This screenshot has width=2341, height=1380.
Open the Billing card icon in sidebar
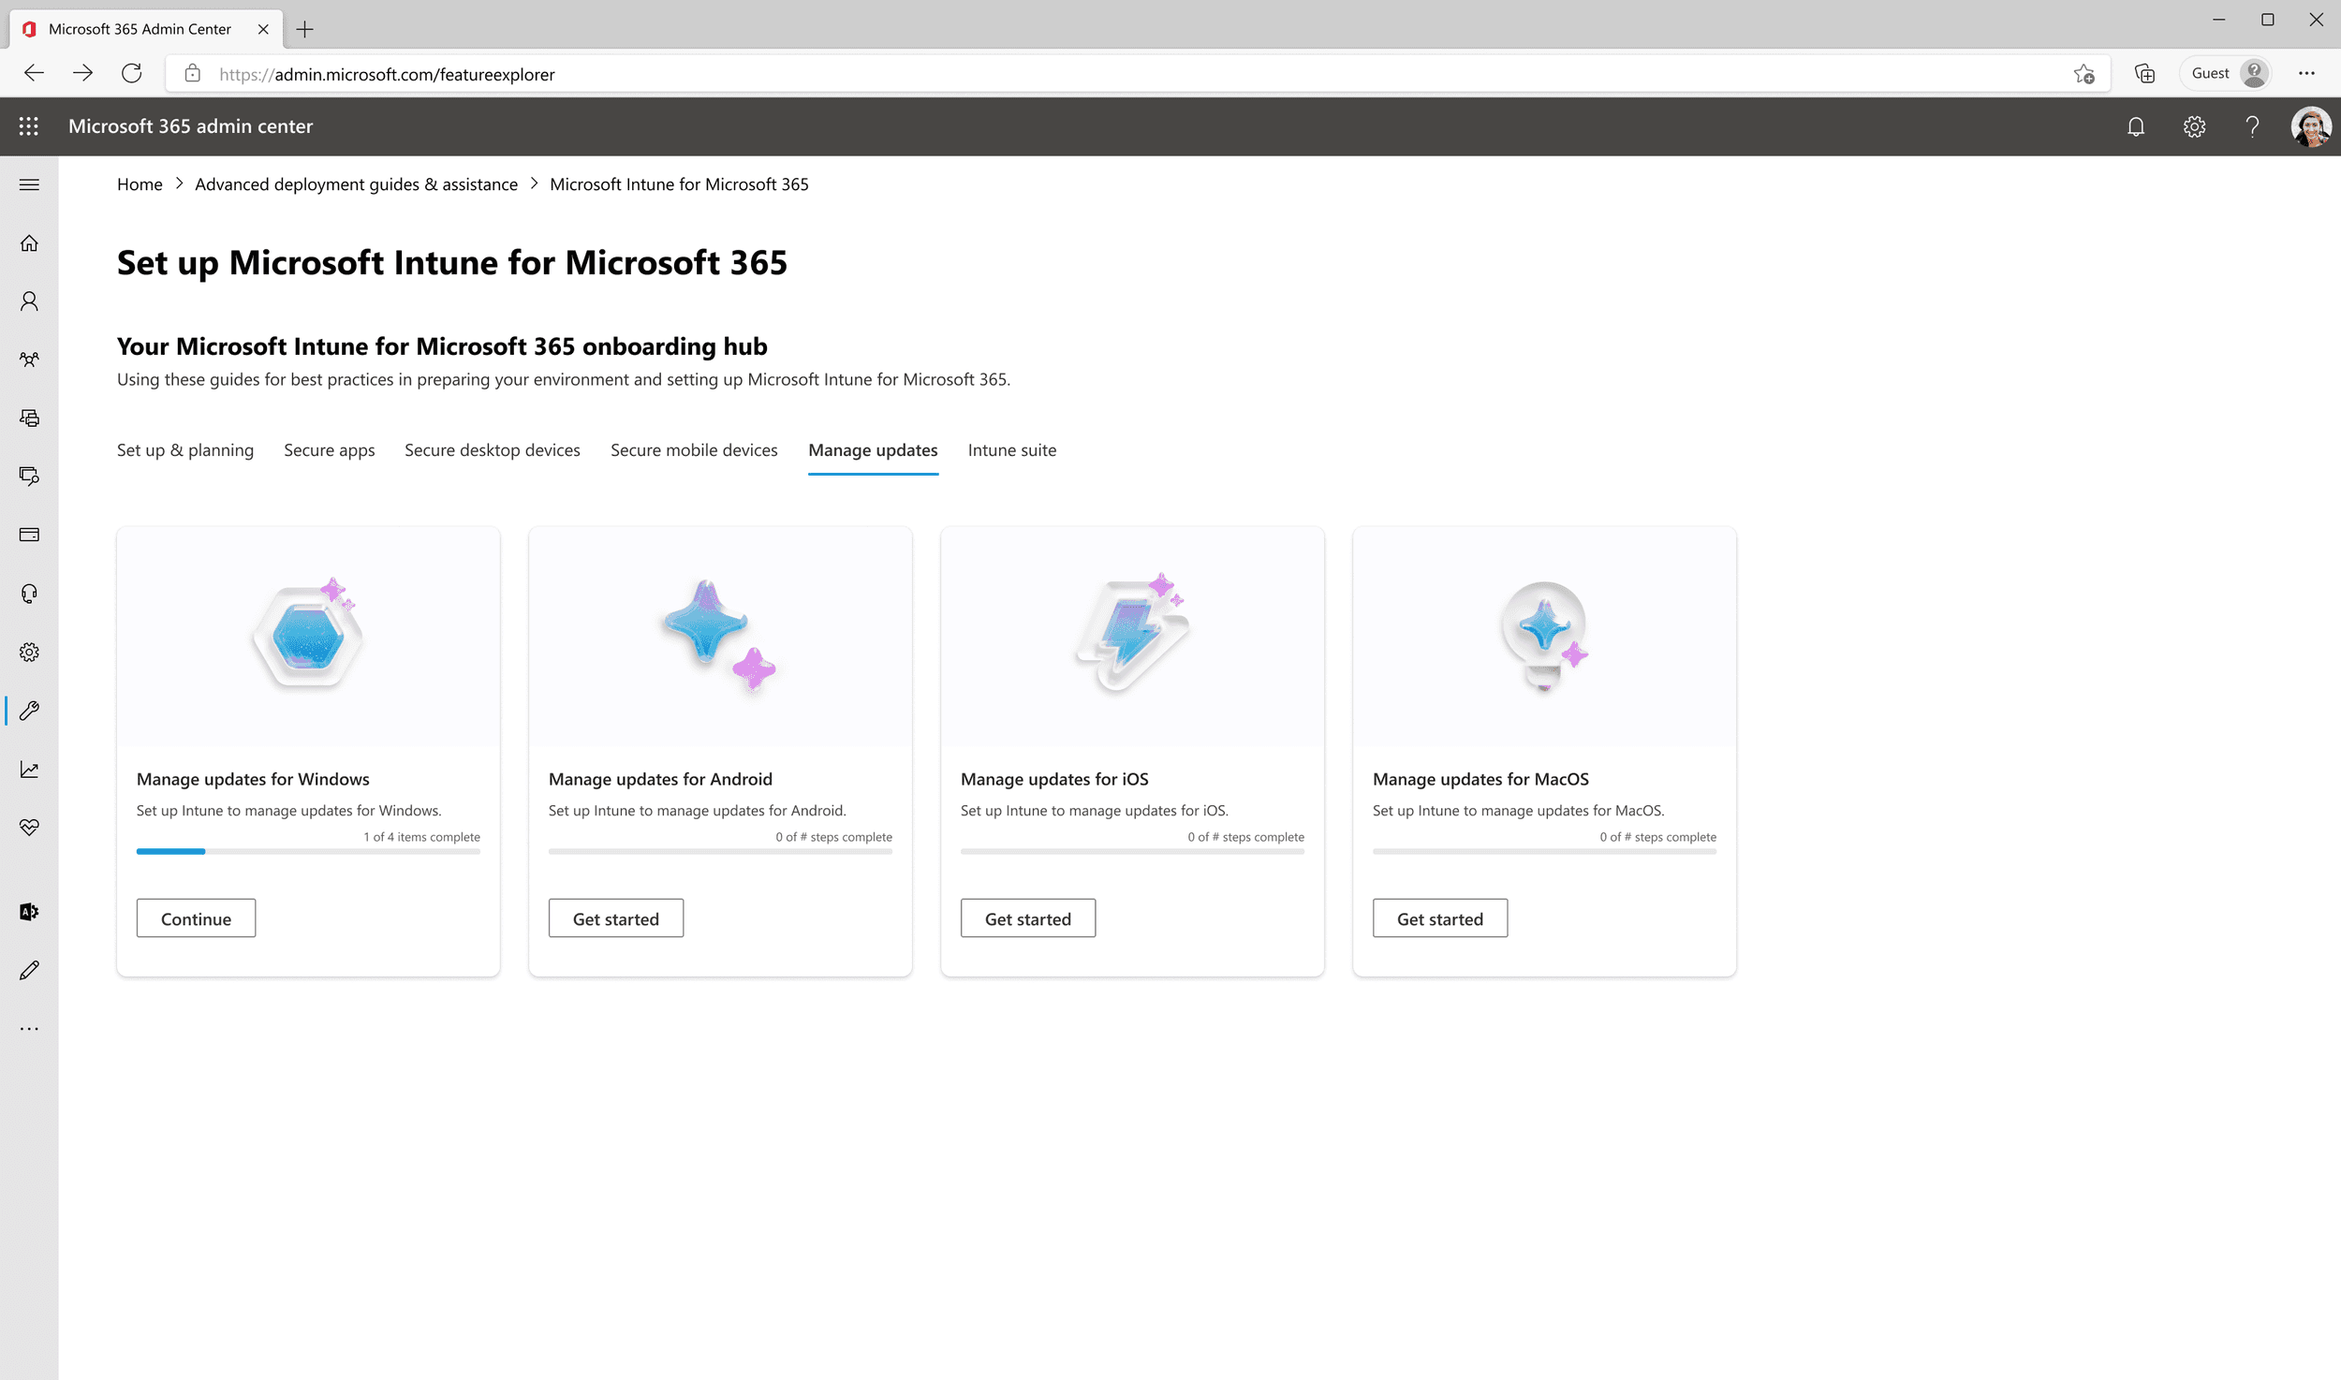(29, 535)
